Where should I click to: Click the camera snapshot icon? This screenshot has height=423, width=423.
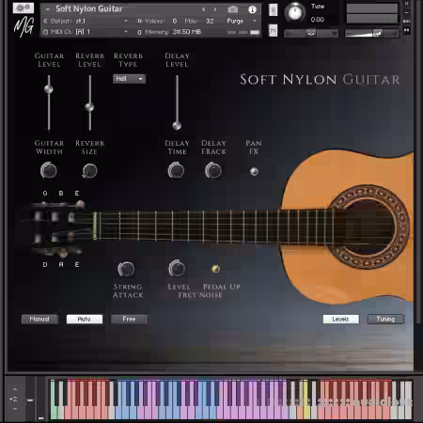pos(232,9)
